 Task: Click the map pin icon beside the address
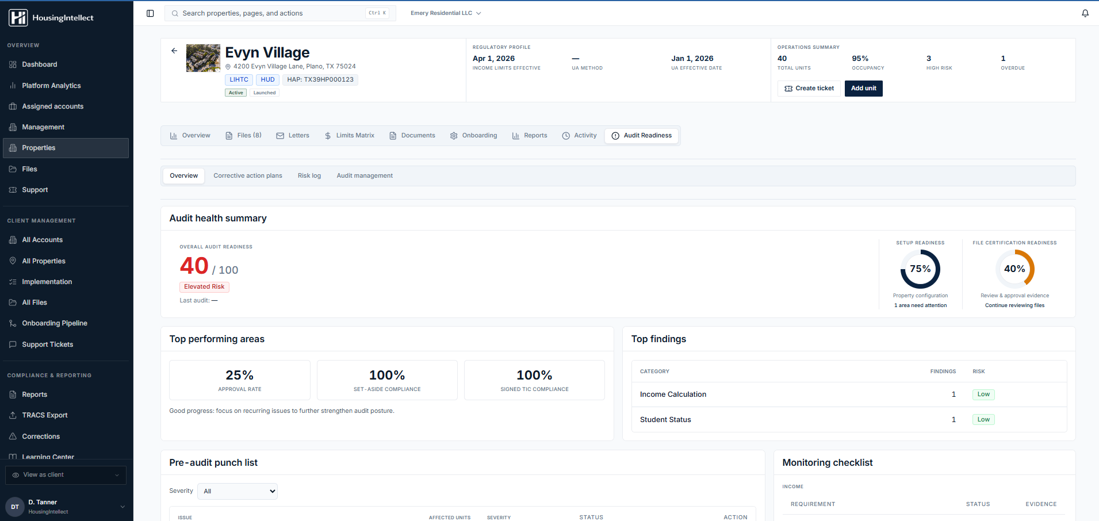point(228,67)
